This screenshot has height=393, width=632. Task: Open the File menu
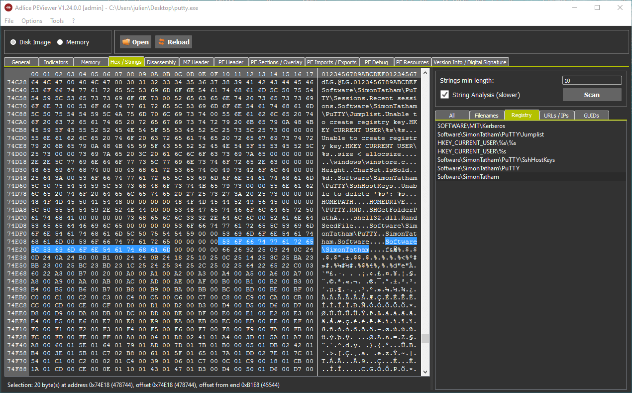9,21
